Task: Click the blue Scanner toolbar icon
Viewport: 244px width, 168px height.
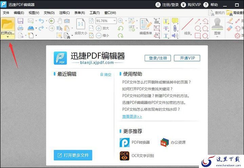Action: [x=31, y=28]
